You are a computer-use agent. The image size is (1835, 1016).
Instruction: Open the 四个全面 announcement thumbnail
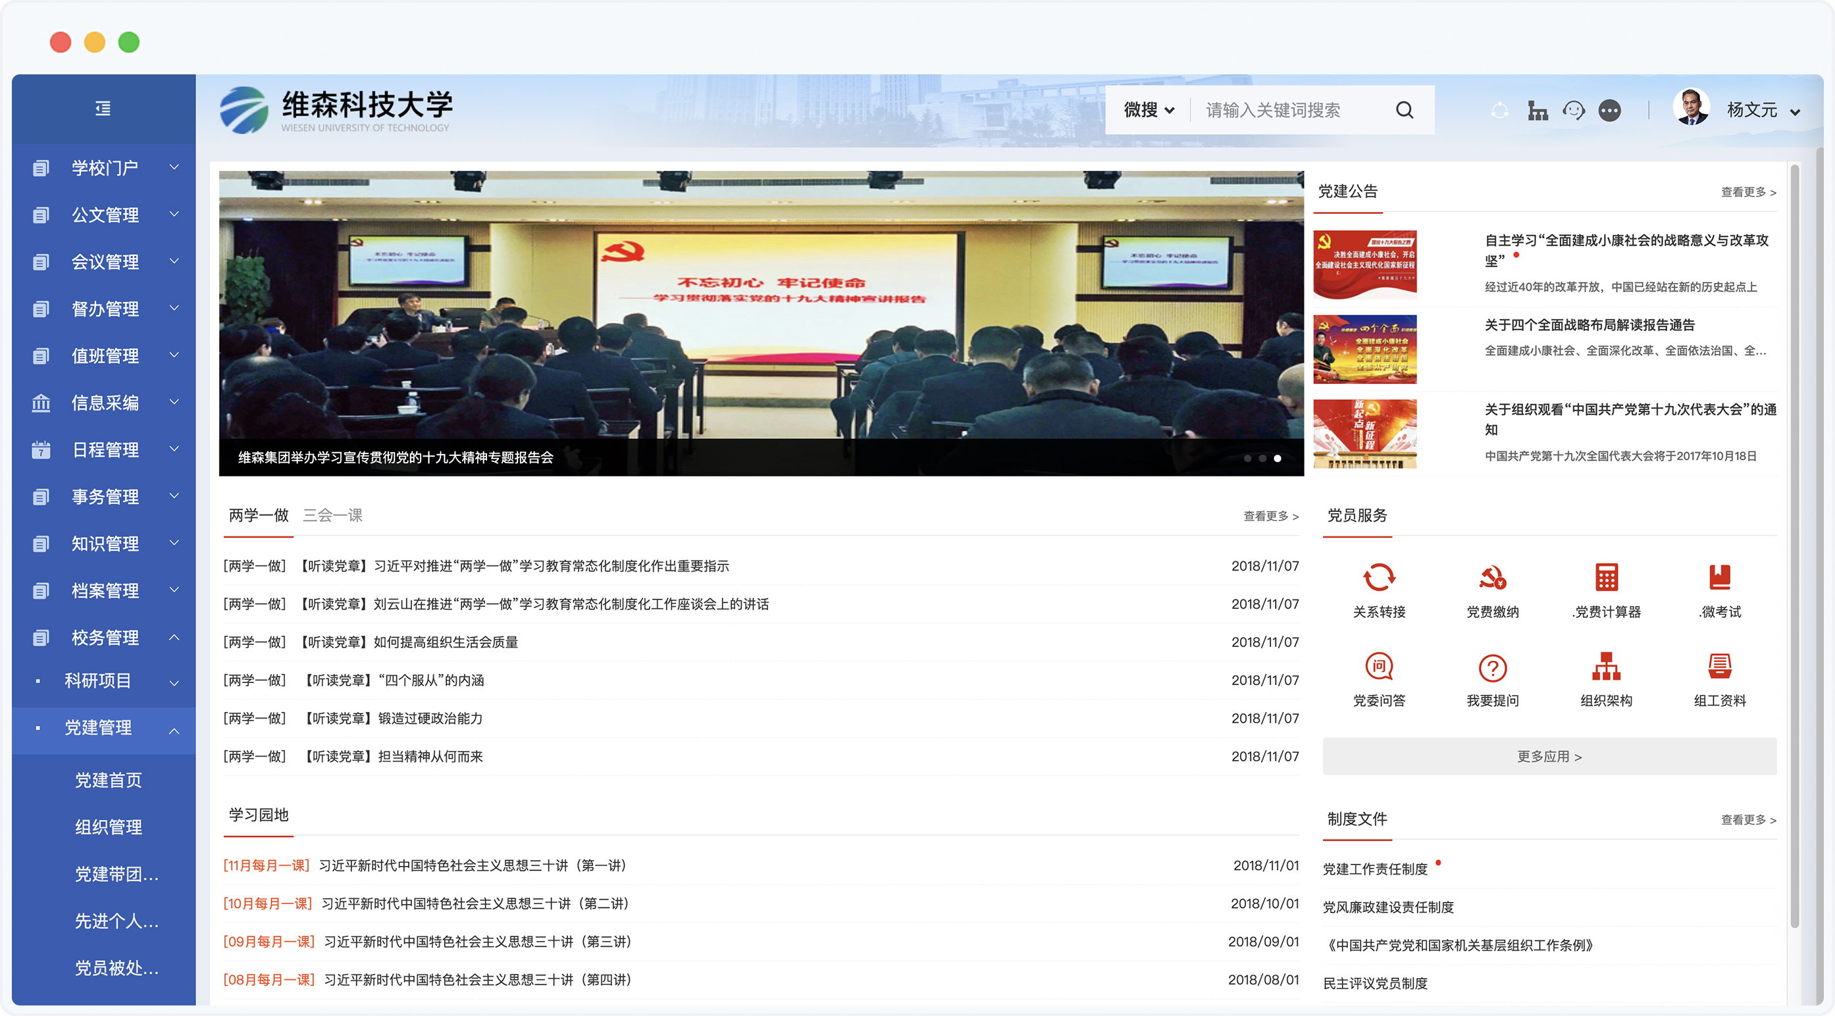(x=1365, y=349)
